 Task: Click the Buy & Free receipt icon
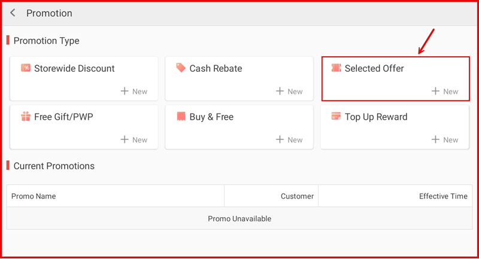pos(181,117)
